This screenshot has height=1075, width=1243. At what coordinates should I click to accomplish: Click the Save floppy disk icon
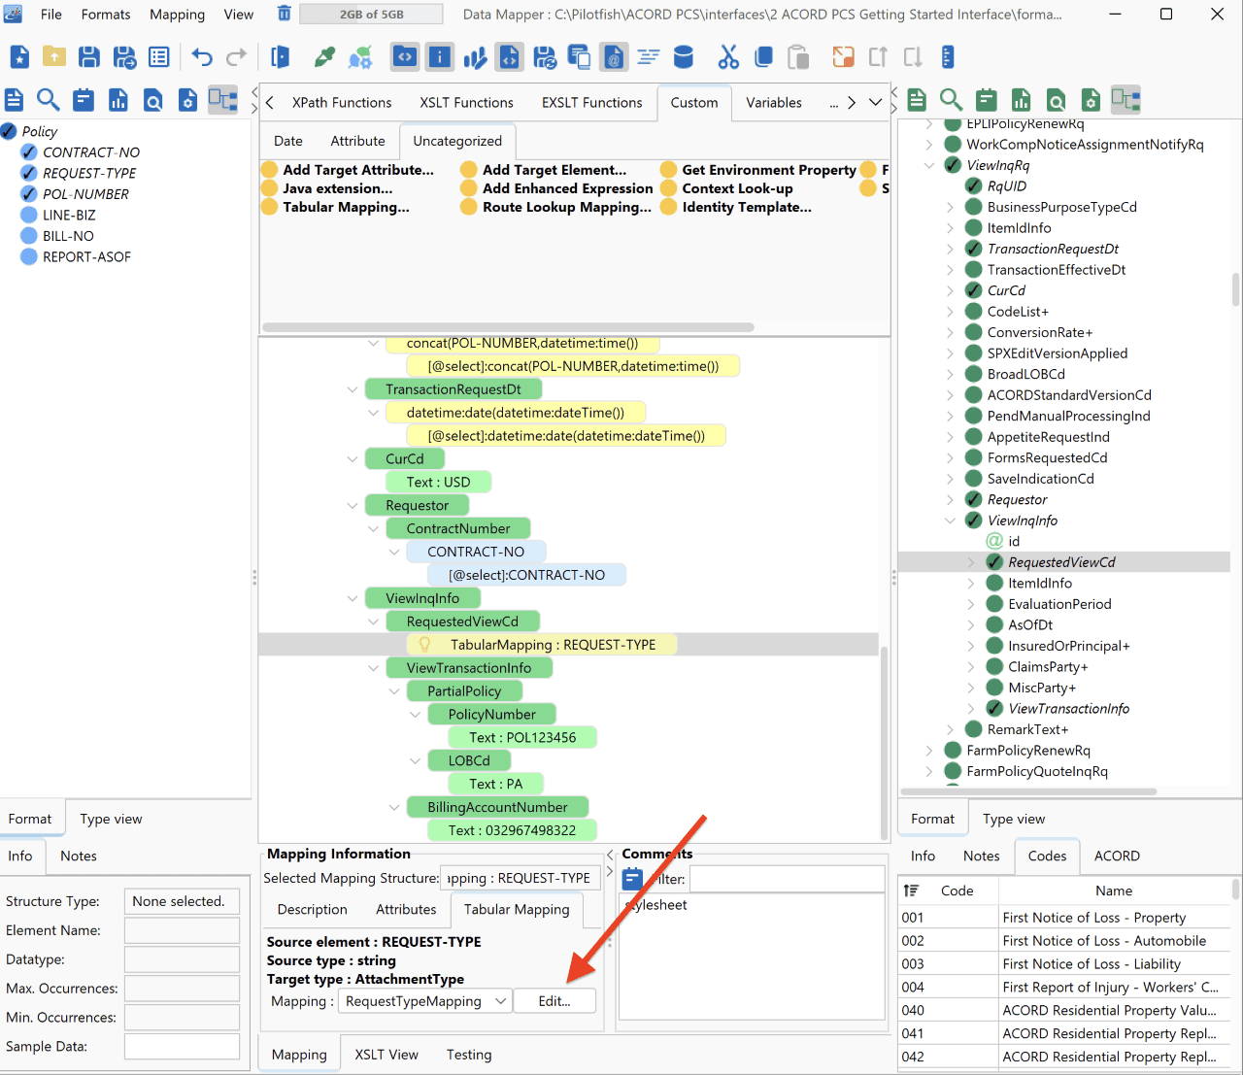point(89,57)
